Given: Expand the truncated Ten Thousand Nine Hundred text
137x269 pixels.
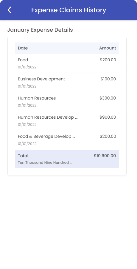Looking at the screenshot, I should [45, 163].
